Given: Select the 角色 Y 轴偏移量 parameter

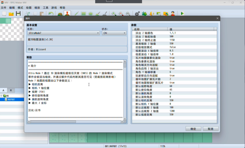Looking at the screenshot, I should tap(174, 72).
